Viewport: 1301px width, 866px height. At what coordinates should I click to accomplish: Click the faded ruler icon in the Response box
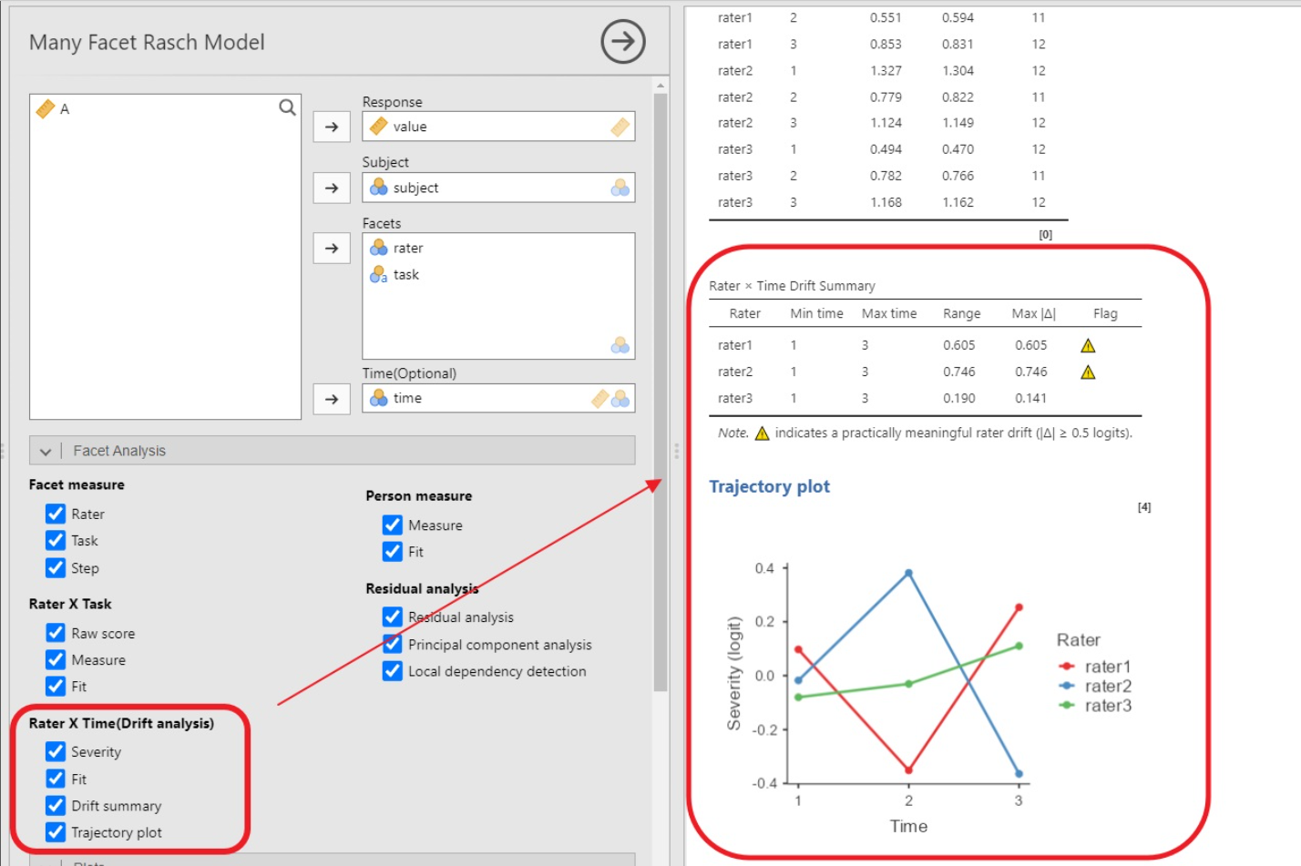coord(620,127)
